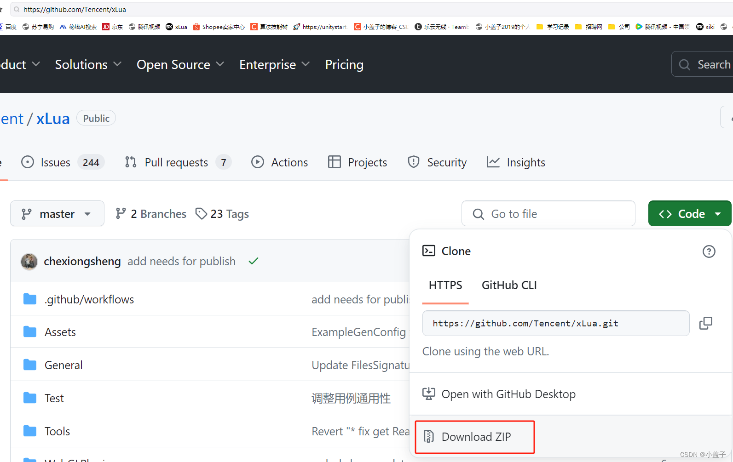Copy the clone URL with the copy icon
Image resolution: width=733 pixels, height=462 pixels.
click(705, 323)
